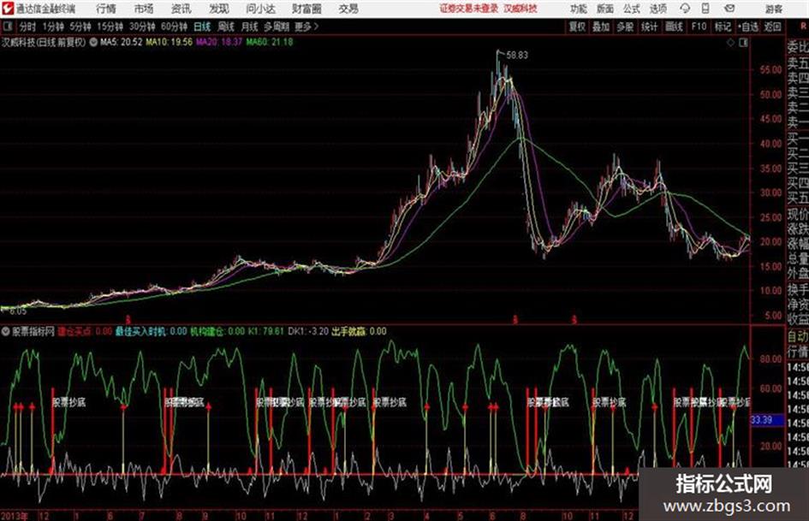Click the 证券交易未登录 link
The image size is (809, 521).
(468, 9)
